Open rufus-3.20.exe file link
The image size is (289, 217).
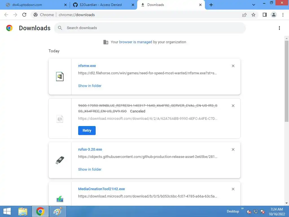tap(90, 149)
